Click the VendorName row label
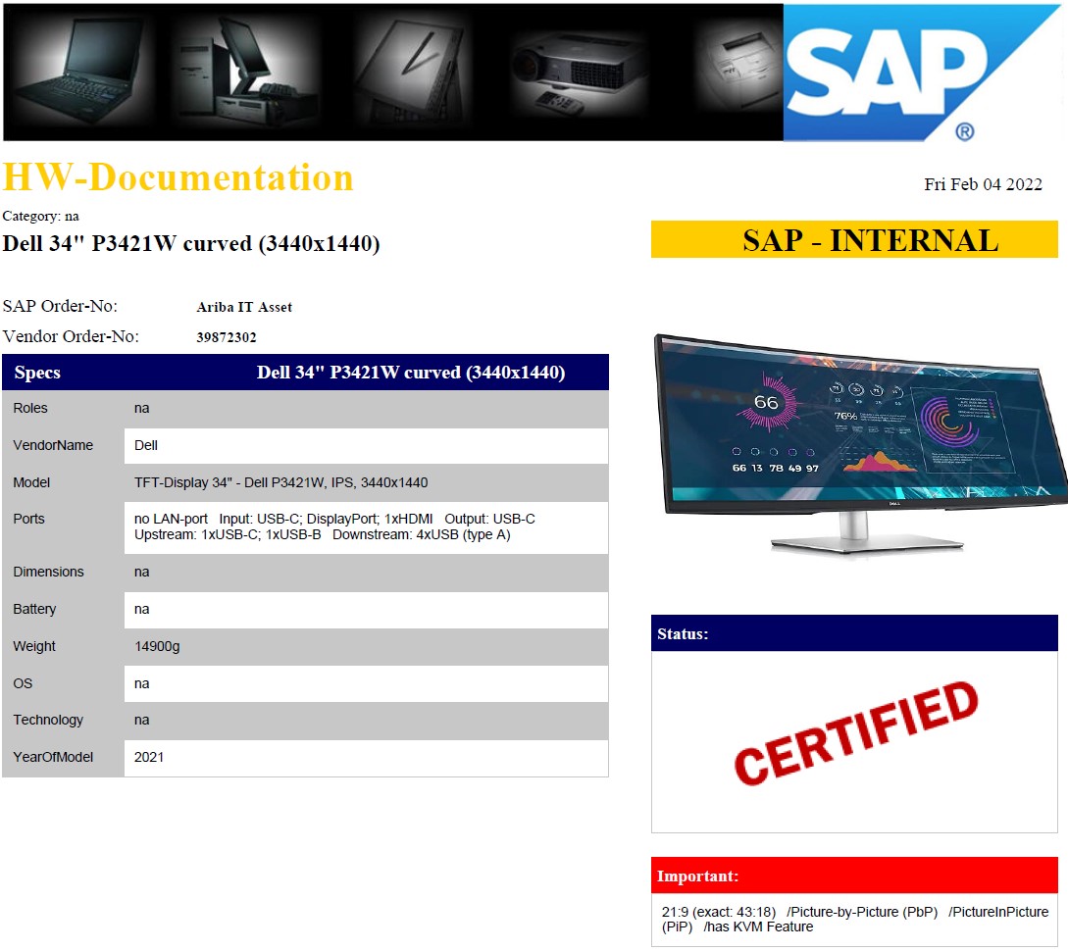The width and height of the screenshot is (1068, 951). 53,445
